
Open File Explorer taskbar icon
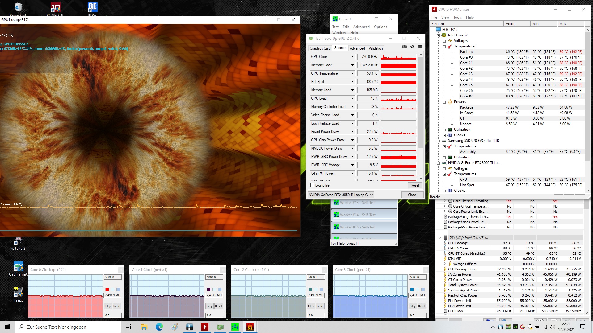(x=144, y=327)
